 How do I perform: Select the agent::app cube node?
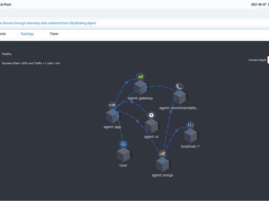(112, 116)
